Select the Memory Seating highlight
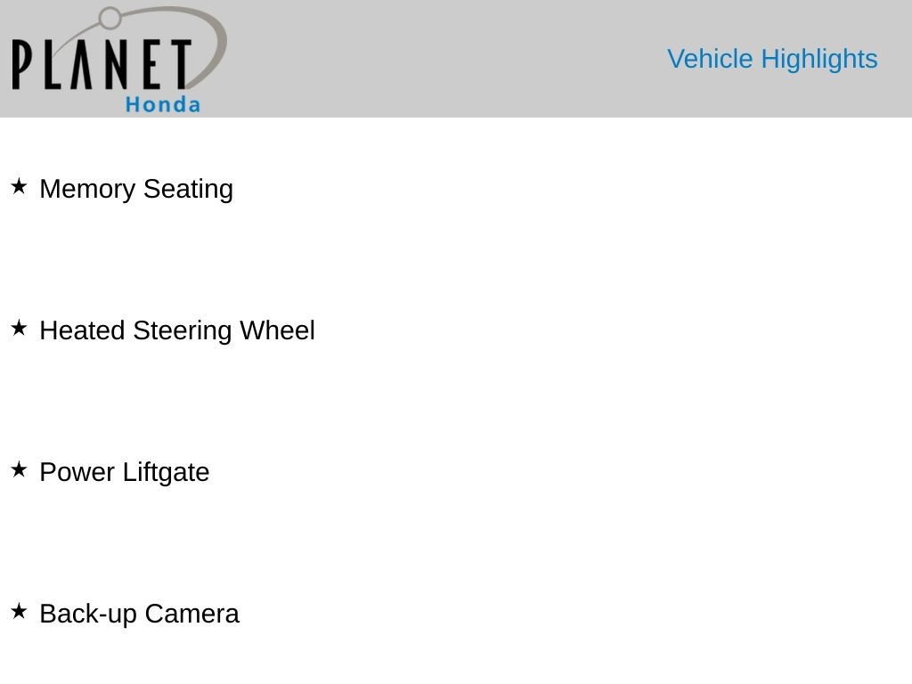 point(136,189)
